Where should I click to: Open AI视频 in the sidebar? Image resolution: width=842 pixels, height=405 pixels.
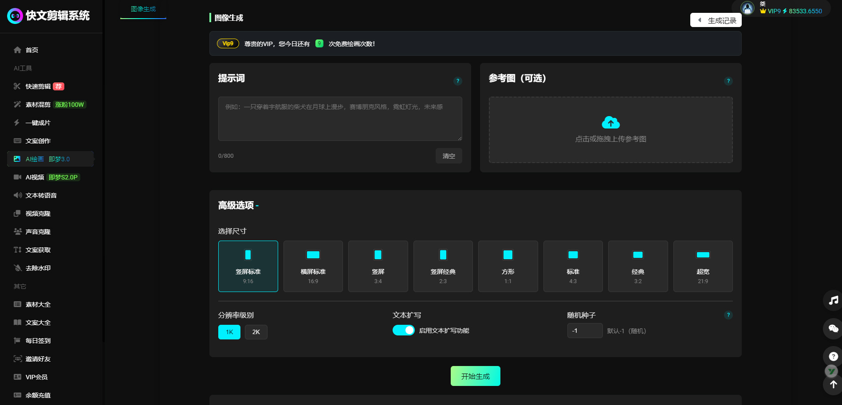pos(35,177)
